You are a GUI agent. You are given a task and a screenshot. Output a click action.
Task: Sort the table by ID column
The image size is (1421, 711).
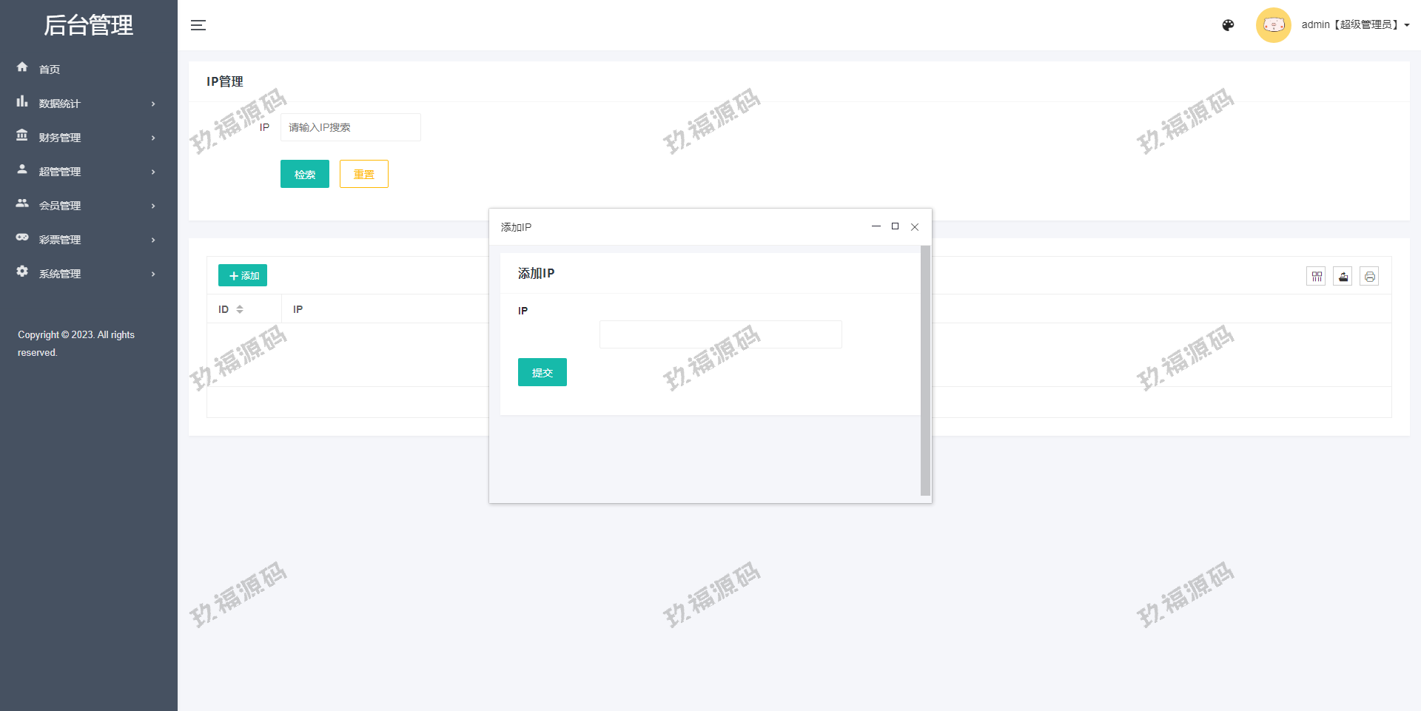tap(239, 309)
